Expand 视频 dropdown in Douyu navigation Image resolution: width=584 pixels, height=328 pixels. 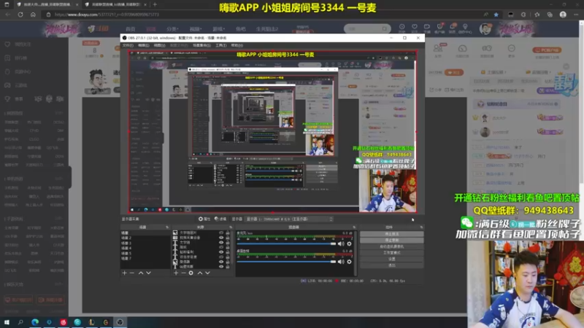click(196, 29)
